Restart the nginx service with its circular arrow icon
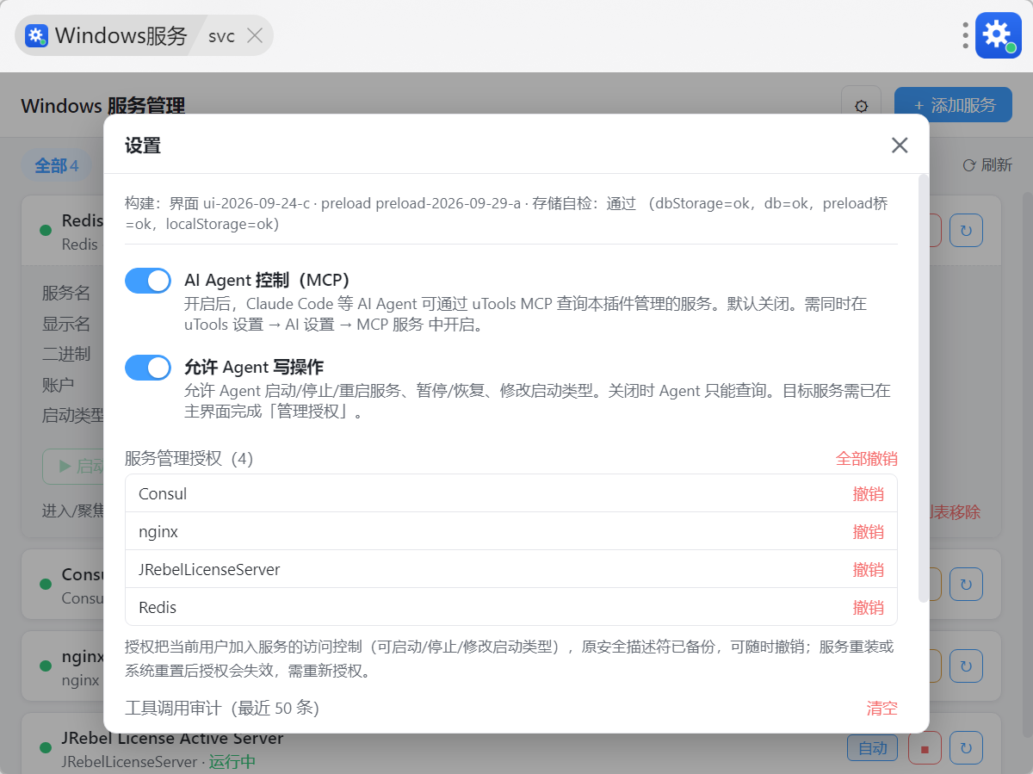This screenshot has width=1033, height=774. (x=966, y=666)
